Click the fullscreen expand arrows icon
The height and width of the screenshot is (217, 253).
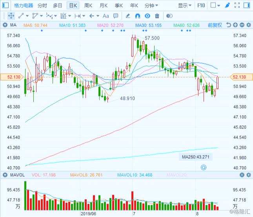coord(237,5)
